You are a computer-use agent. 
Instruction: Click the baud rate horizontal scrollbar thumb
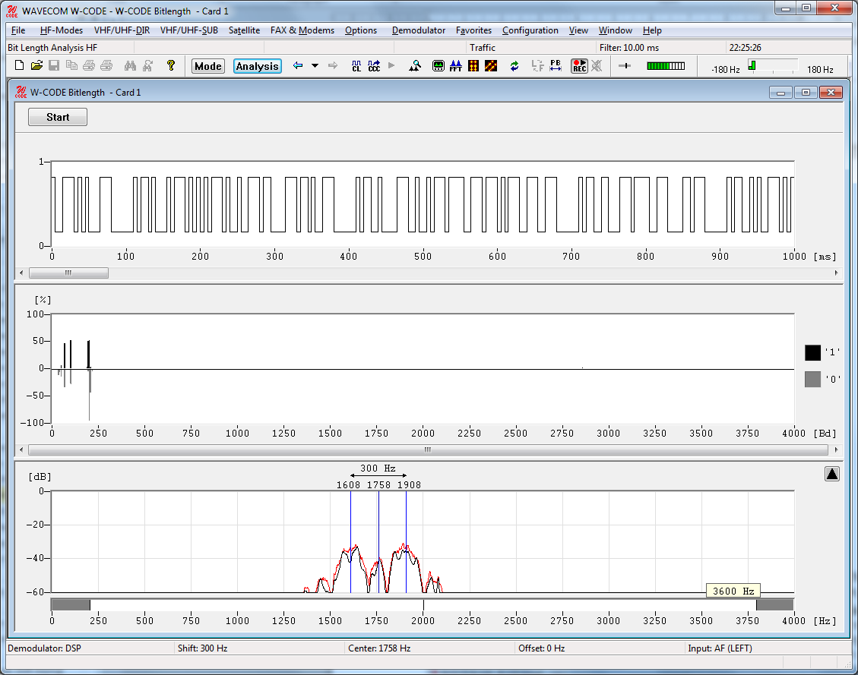[428, 449]
